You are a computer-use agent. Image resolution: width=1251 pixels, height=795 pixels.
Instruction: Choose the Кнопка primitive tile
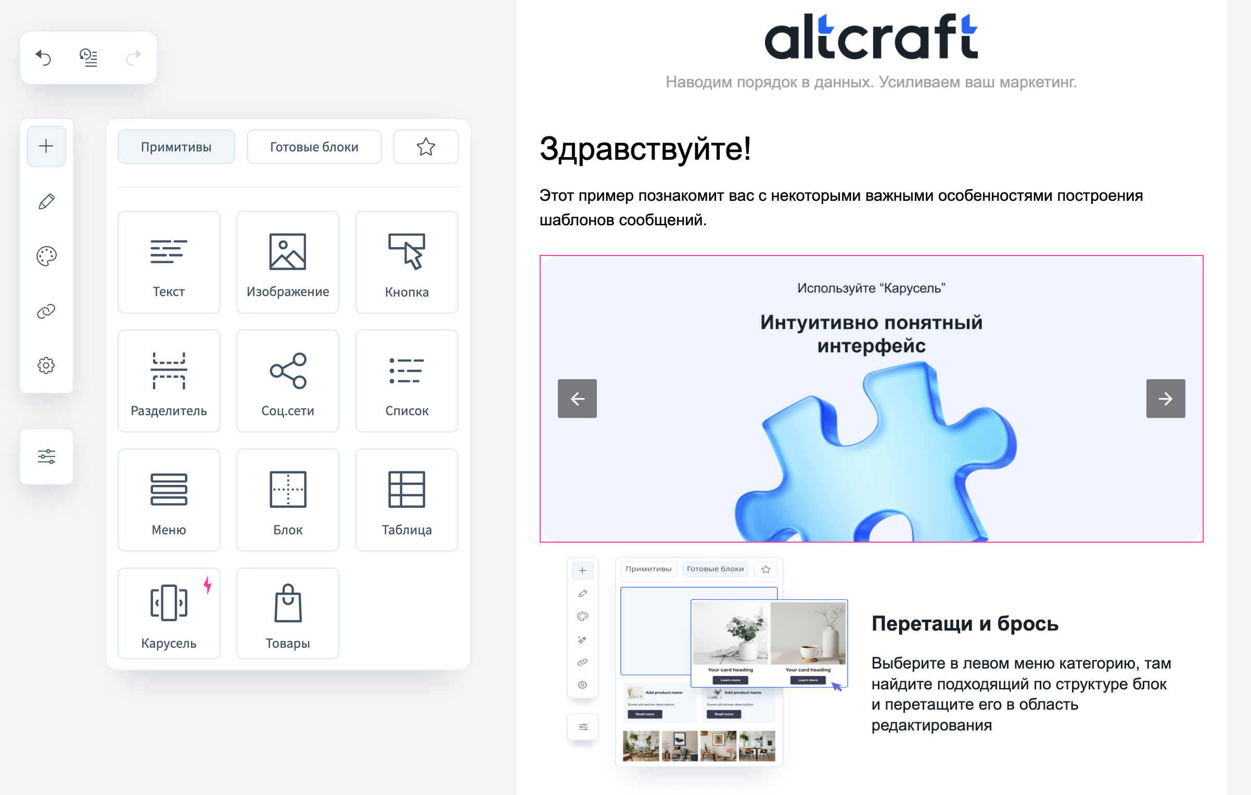pos(406,262)
